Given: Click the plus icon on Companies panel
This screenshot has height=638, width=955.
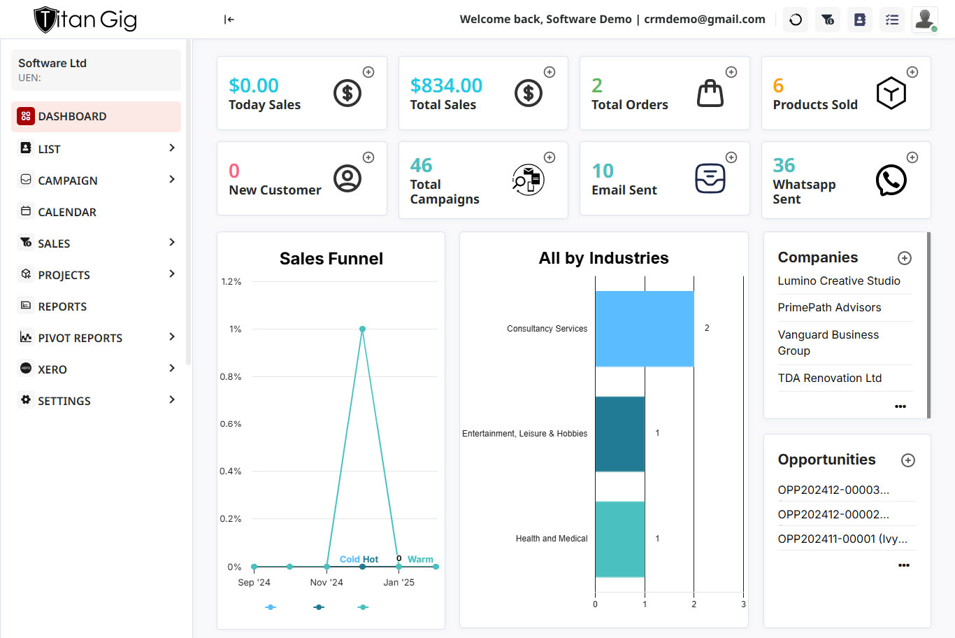Looking at the screenshot, I should [x=904, y=258].
